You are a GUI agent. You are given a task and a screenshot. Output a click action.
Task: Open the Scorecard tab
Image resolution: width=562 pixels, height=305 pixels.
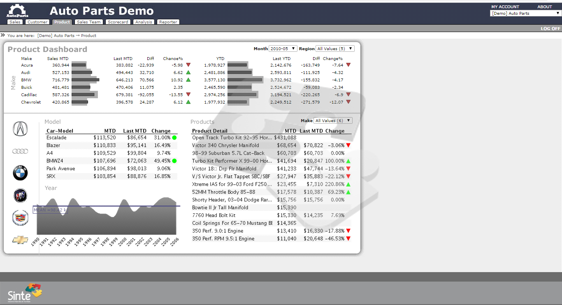[118, 22]
